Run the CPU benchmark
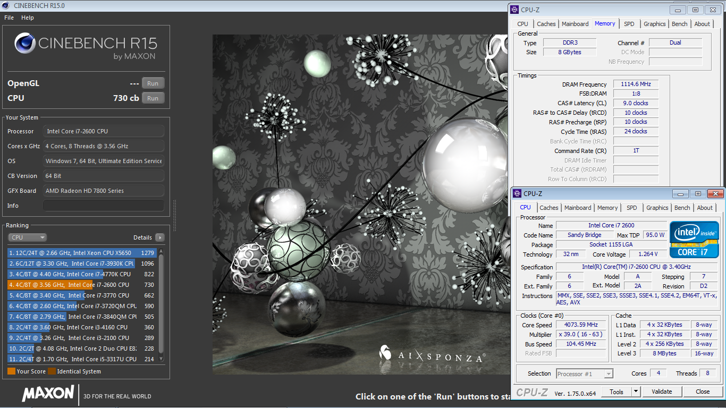The image size is (726, 408). point(153,98)
